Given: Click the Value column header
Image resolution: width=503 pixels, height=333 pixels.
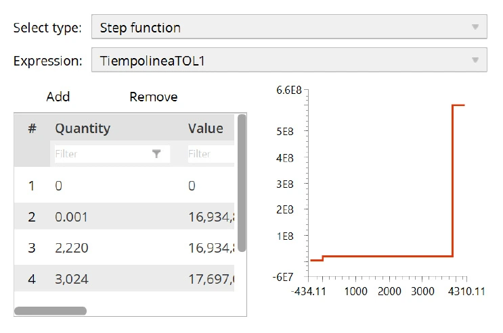Looking at the screenshot, I should tap(205, 128).
